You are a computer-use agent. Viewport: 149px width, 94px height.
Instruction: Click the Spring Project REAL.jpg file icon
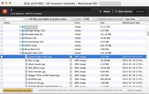26,57
